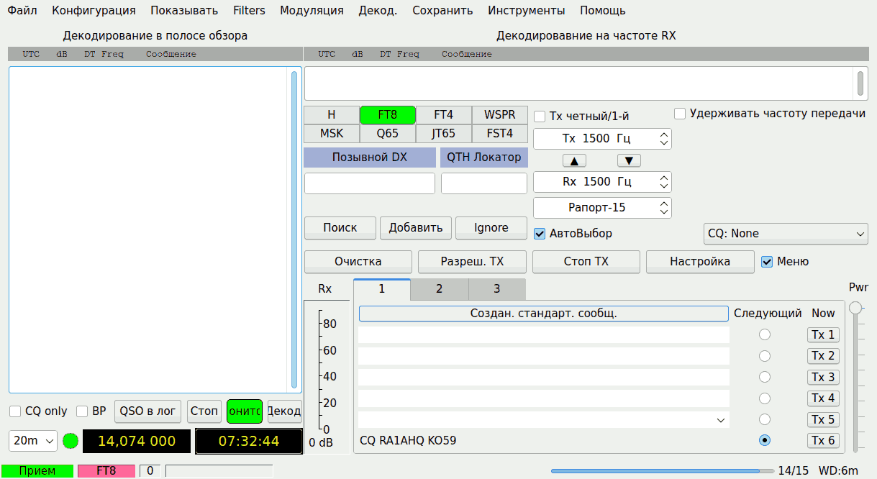Click the up arrow frequency shift button
877x479 pixels.
(x=574, y=160)
